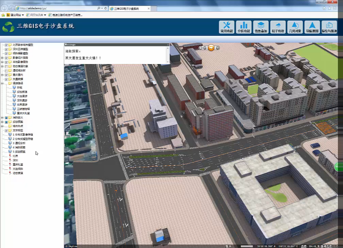Viewport: 343px width, 248px height.
Task: Click the browser back arrow button
Action: point(4,8)
